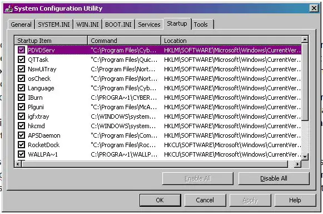
Task: Click the list's scroll up arrow
Action: [x=305, y=39]
